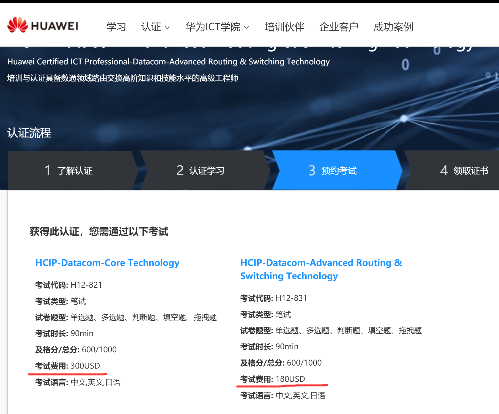Click 及格分/总分 600/1000 under H12-821
Screen dimensions: 499x414
click(x=76, y=350)
